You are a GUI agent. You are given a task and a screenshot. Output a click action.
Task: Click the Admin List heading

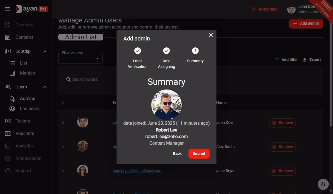coord(81,37)
